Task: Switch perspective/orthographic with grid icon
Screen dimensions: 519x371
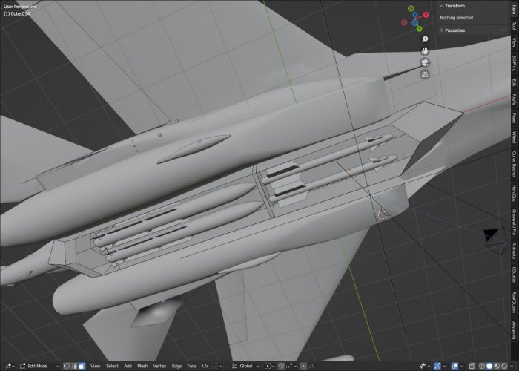Action: (425, 74)
